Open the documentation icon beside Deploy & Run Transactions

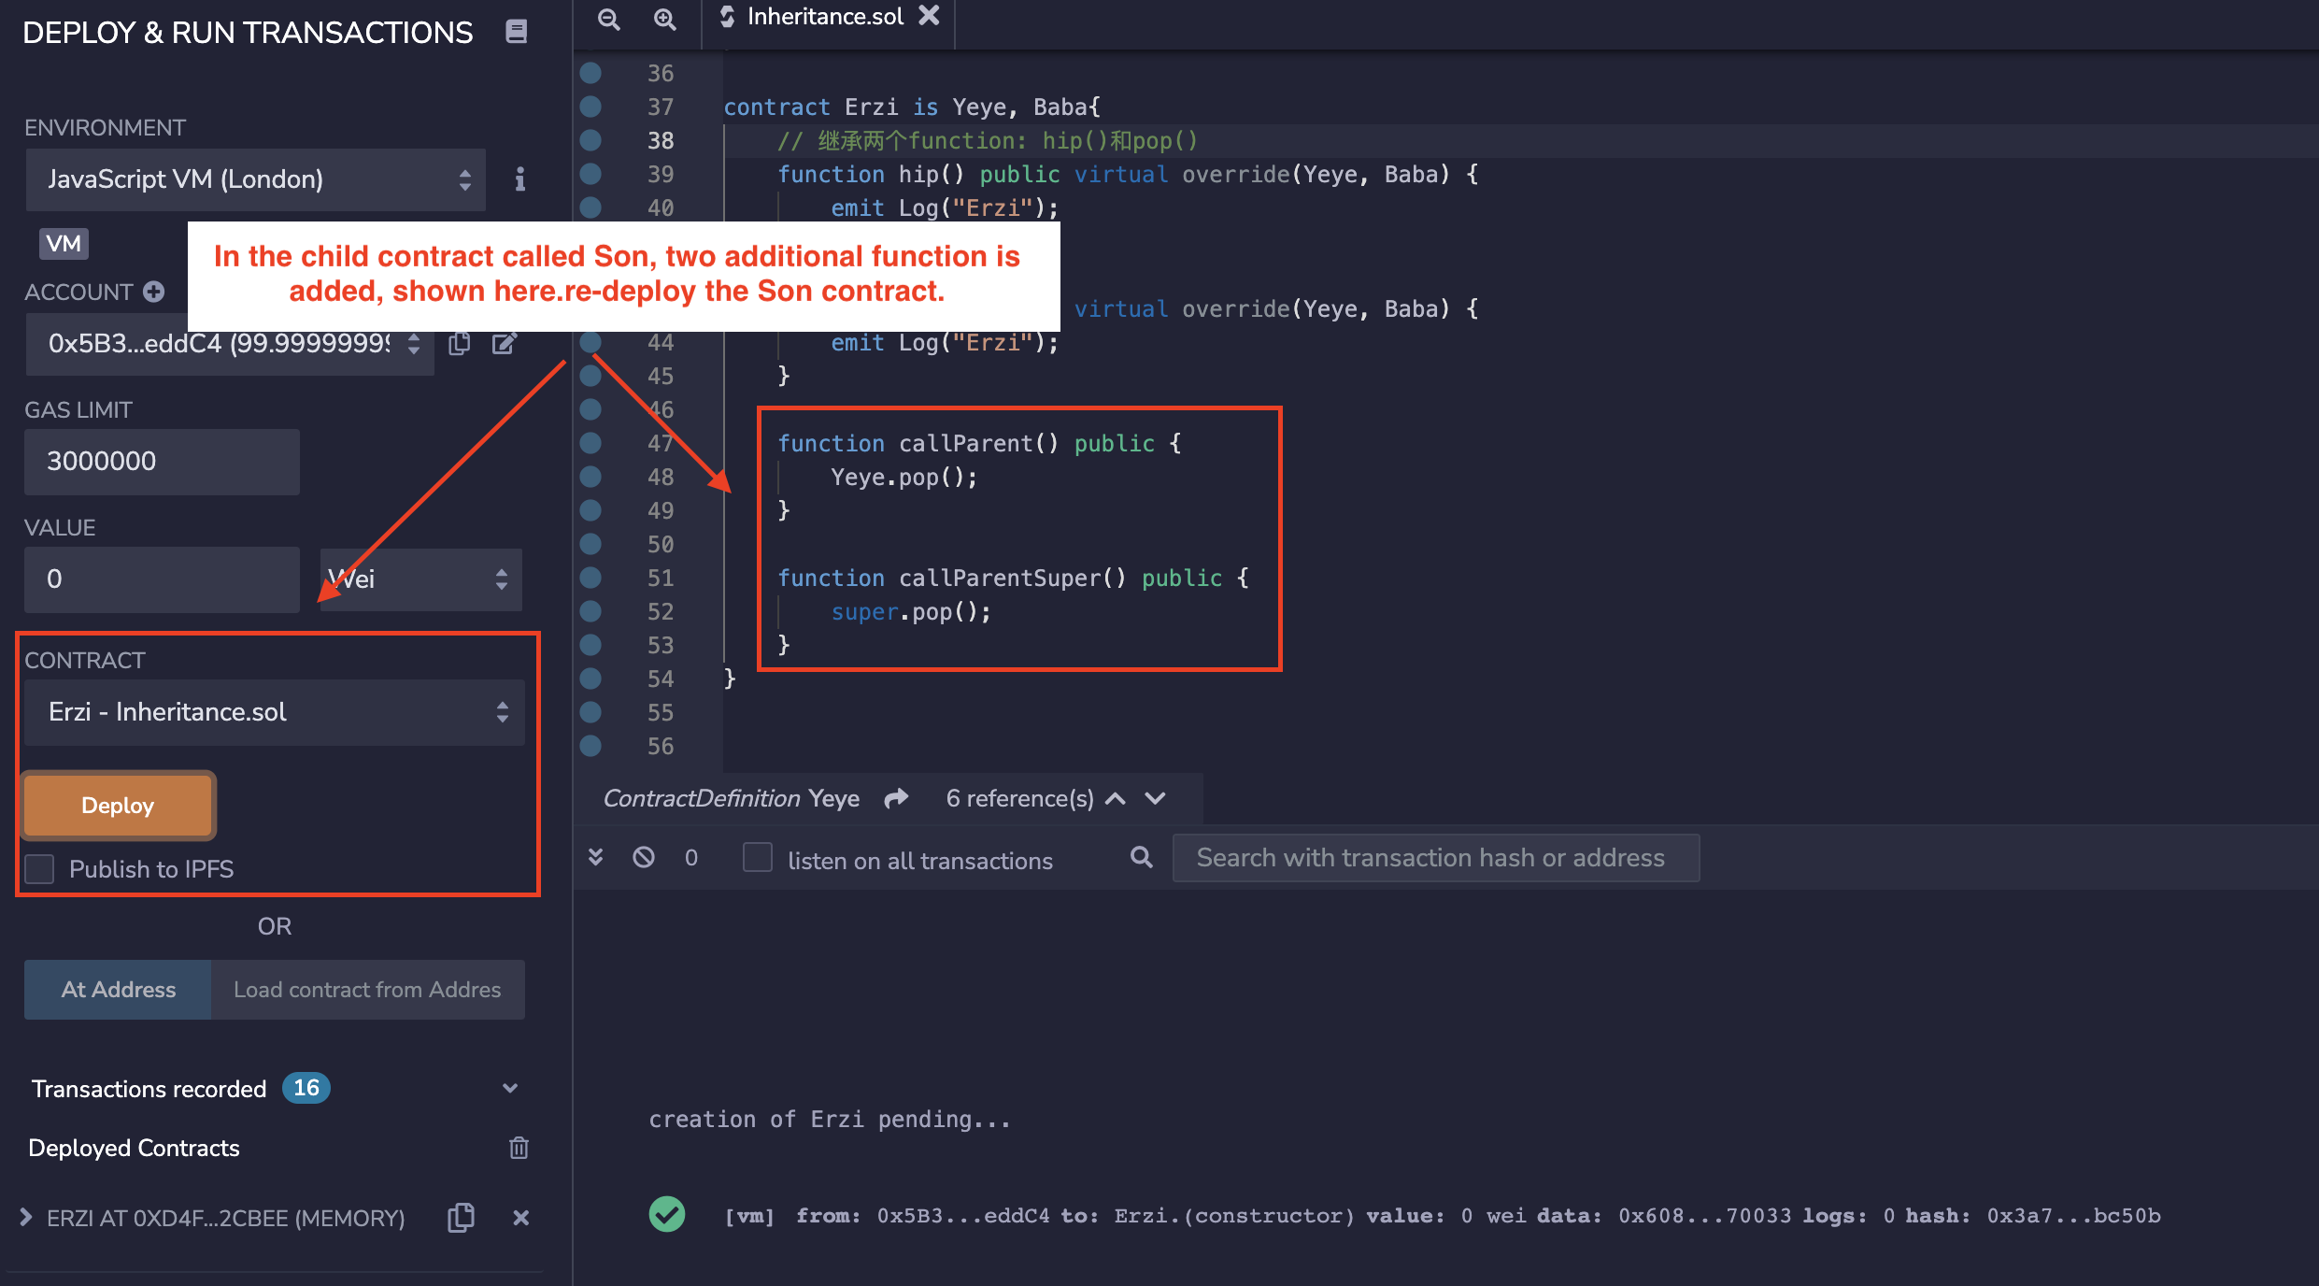517,32
